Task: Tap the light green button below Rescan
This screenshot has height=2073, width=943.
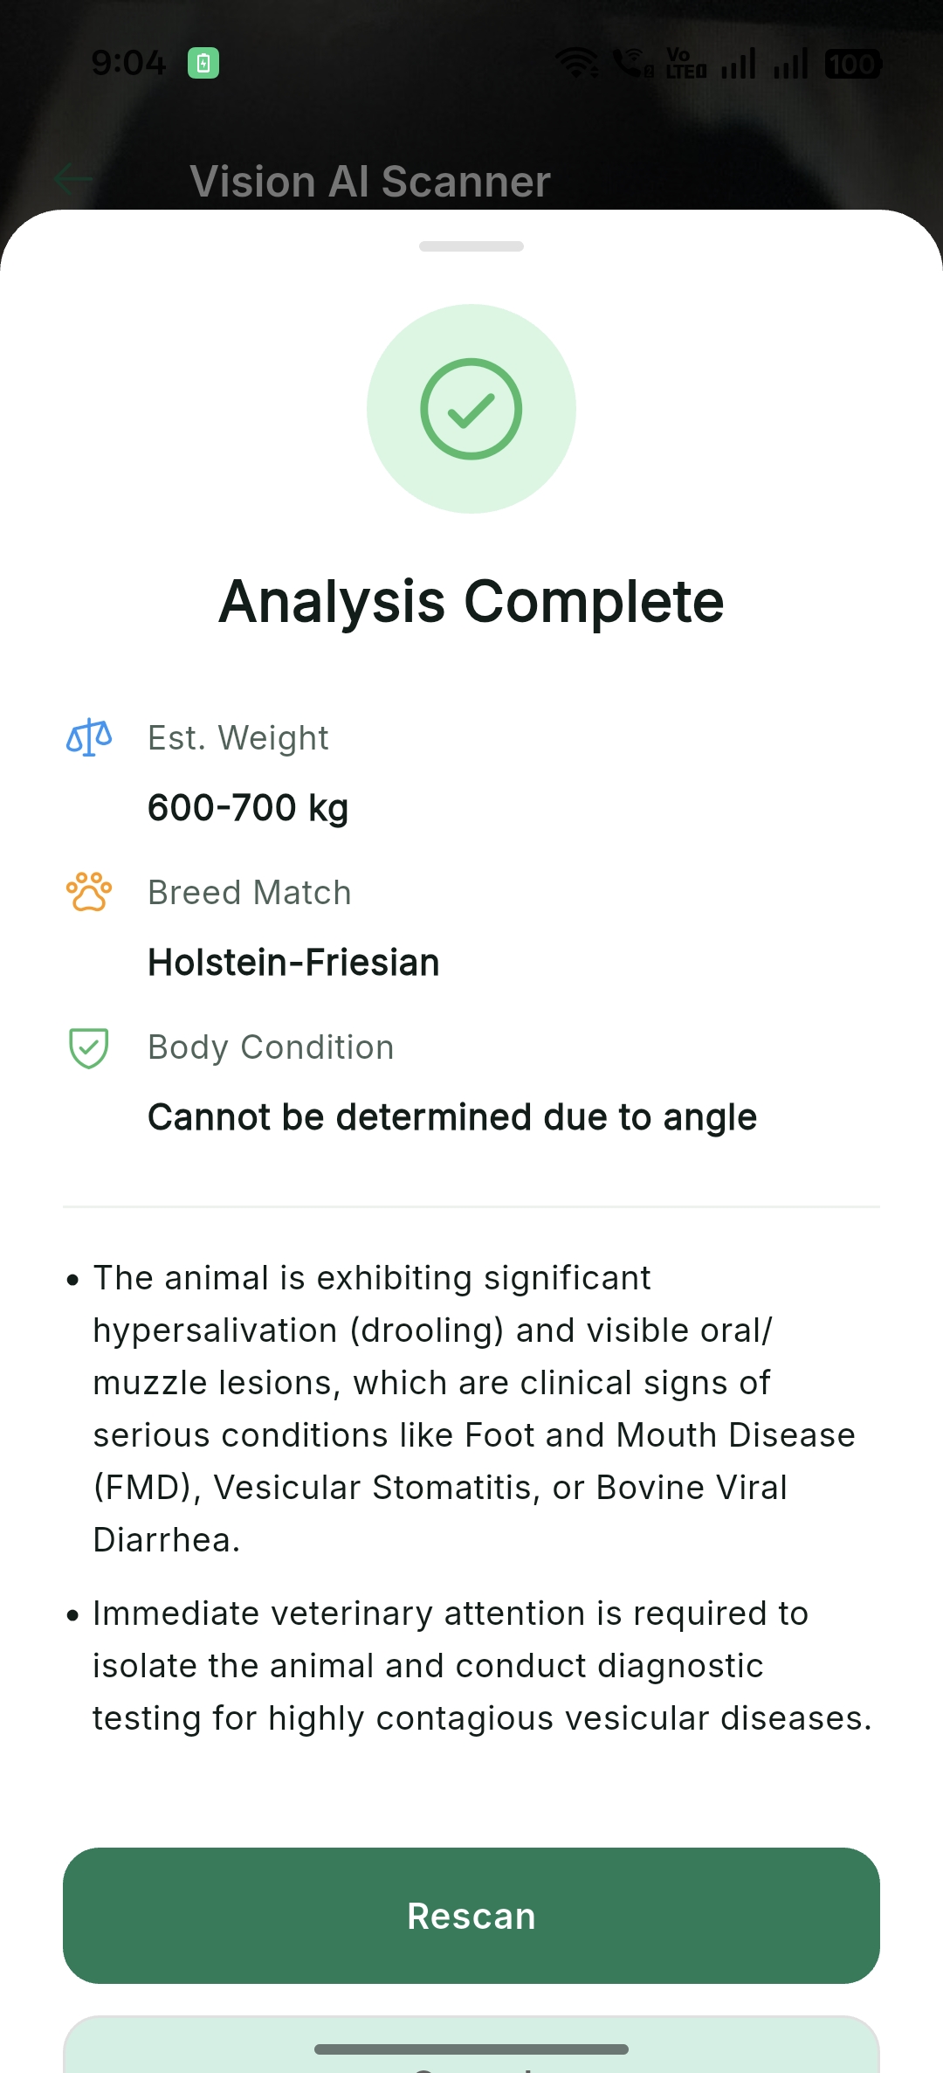Action: [x=471, y=2046]
